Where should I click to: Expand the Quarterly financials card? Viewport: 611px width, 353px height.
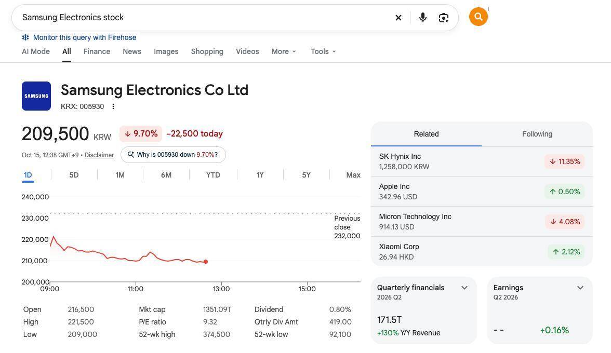point(464,288)
